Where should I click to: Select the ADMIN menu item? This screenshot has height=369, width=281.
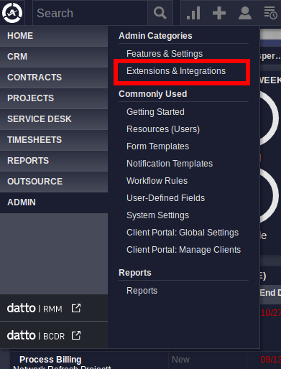click(54, 202)
